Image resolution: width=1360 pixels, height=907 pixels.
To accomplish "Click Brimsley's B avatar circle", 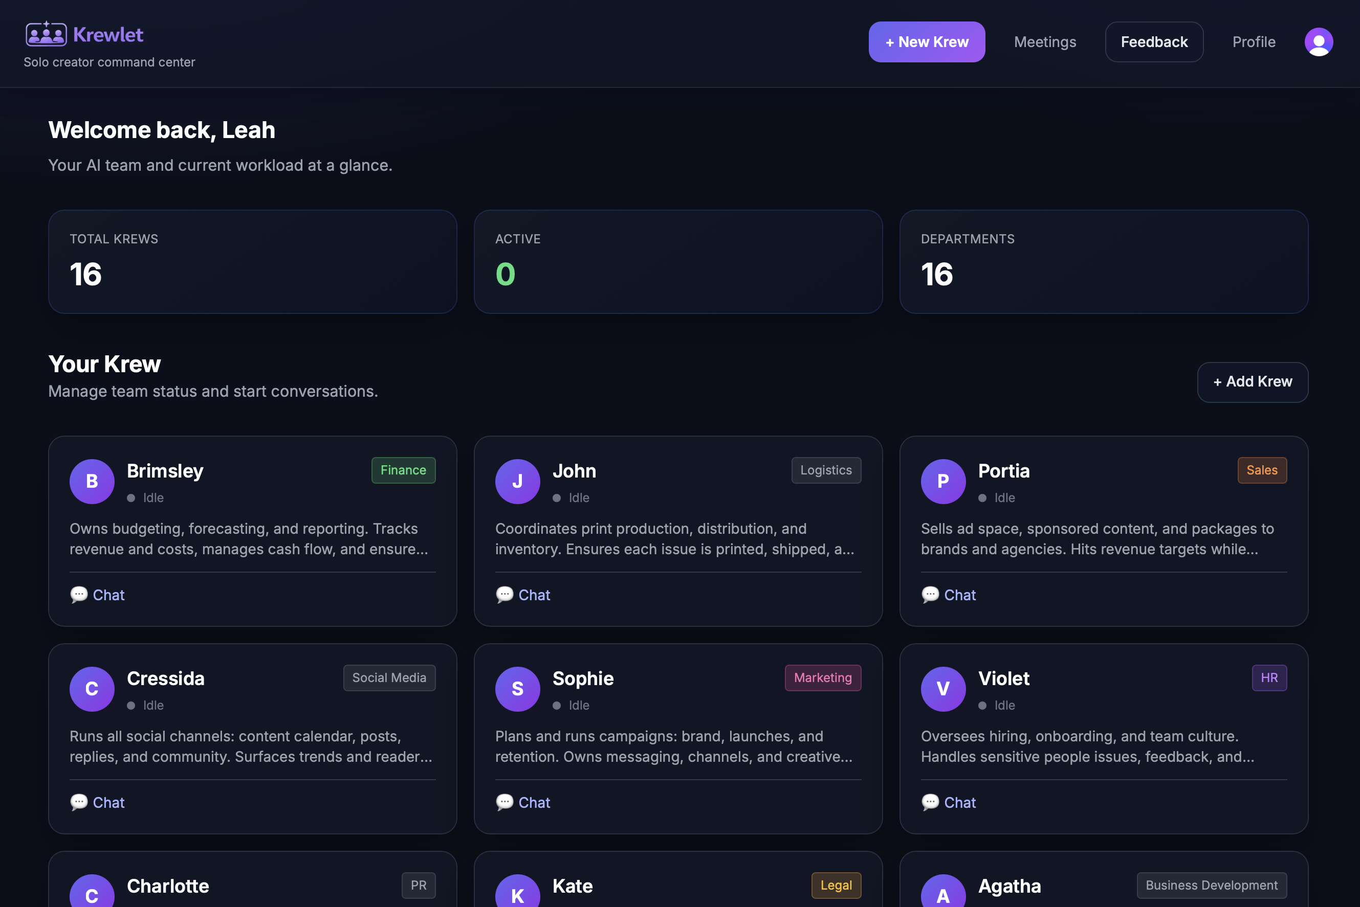I will (92, 481).
